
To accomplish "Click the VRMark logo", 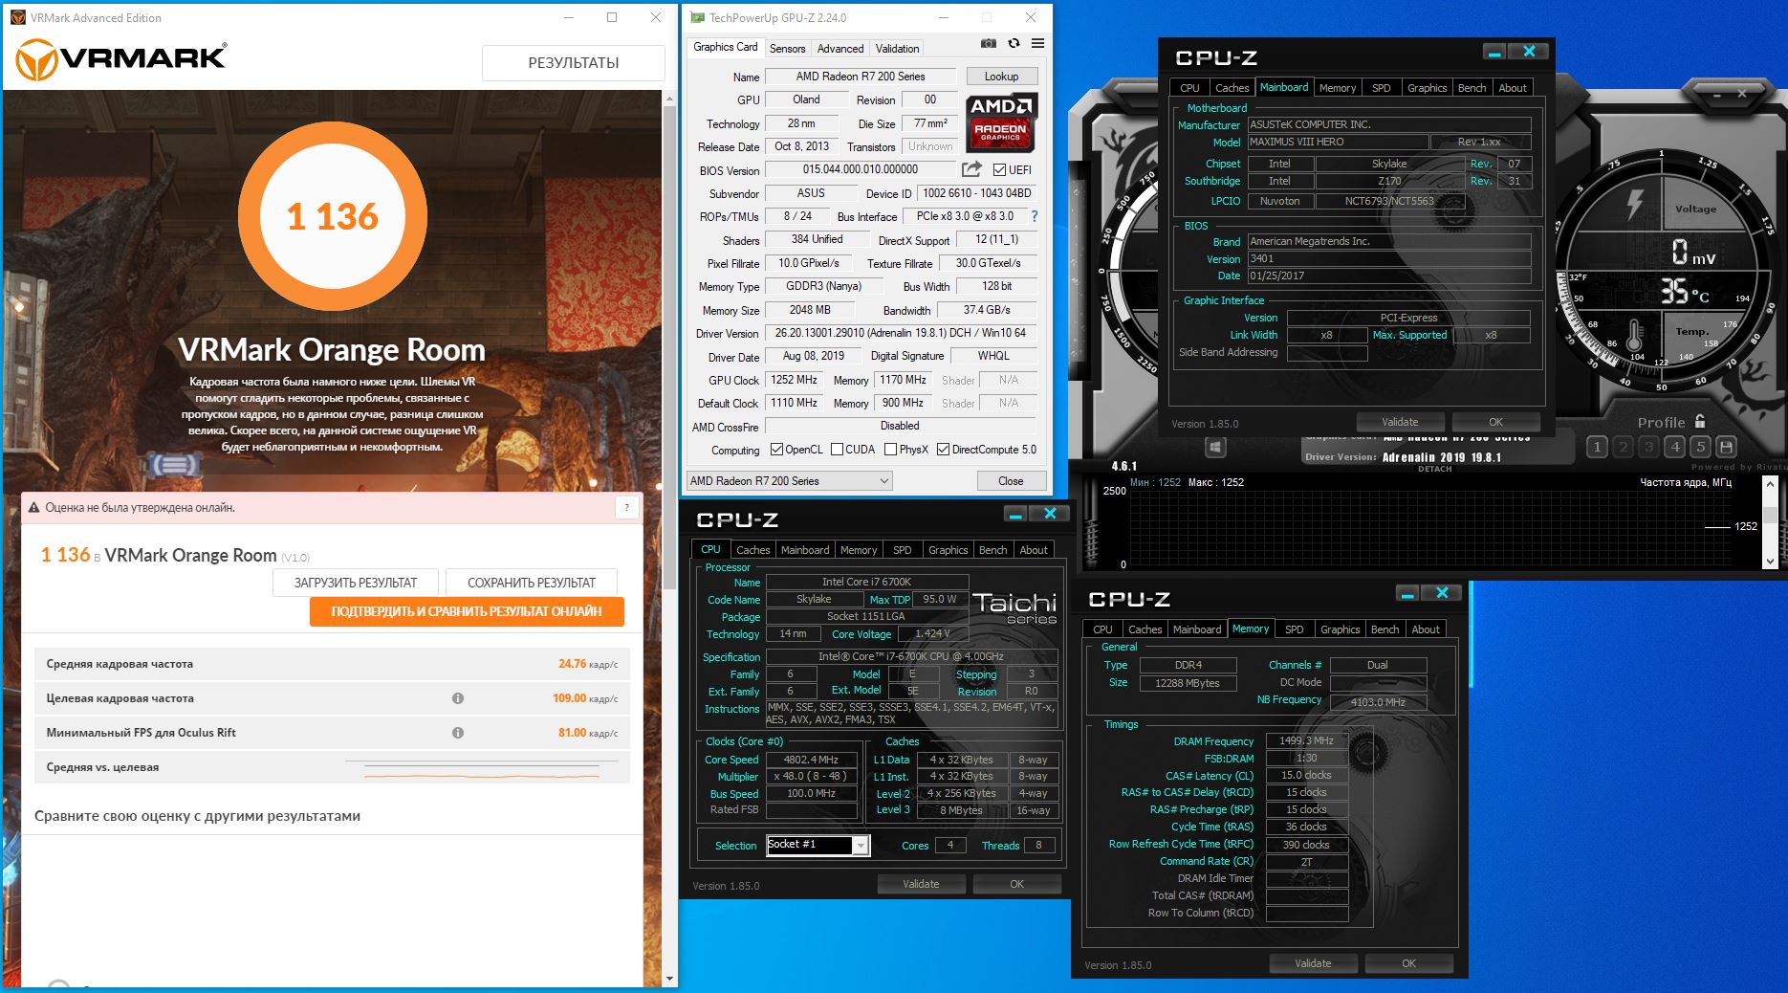I will pos(121,59).
